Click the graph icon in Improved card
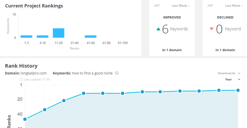 coord(157,6)
